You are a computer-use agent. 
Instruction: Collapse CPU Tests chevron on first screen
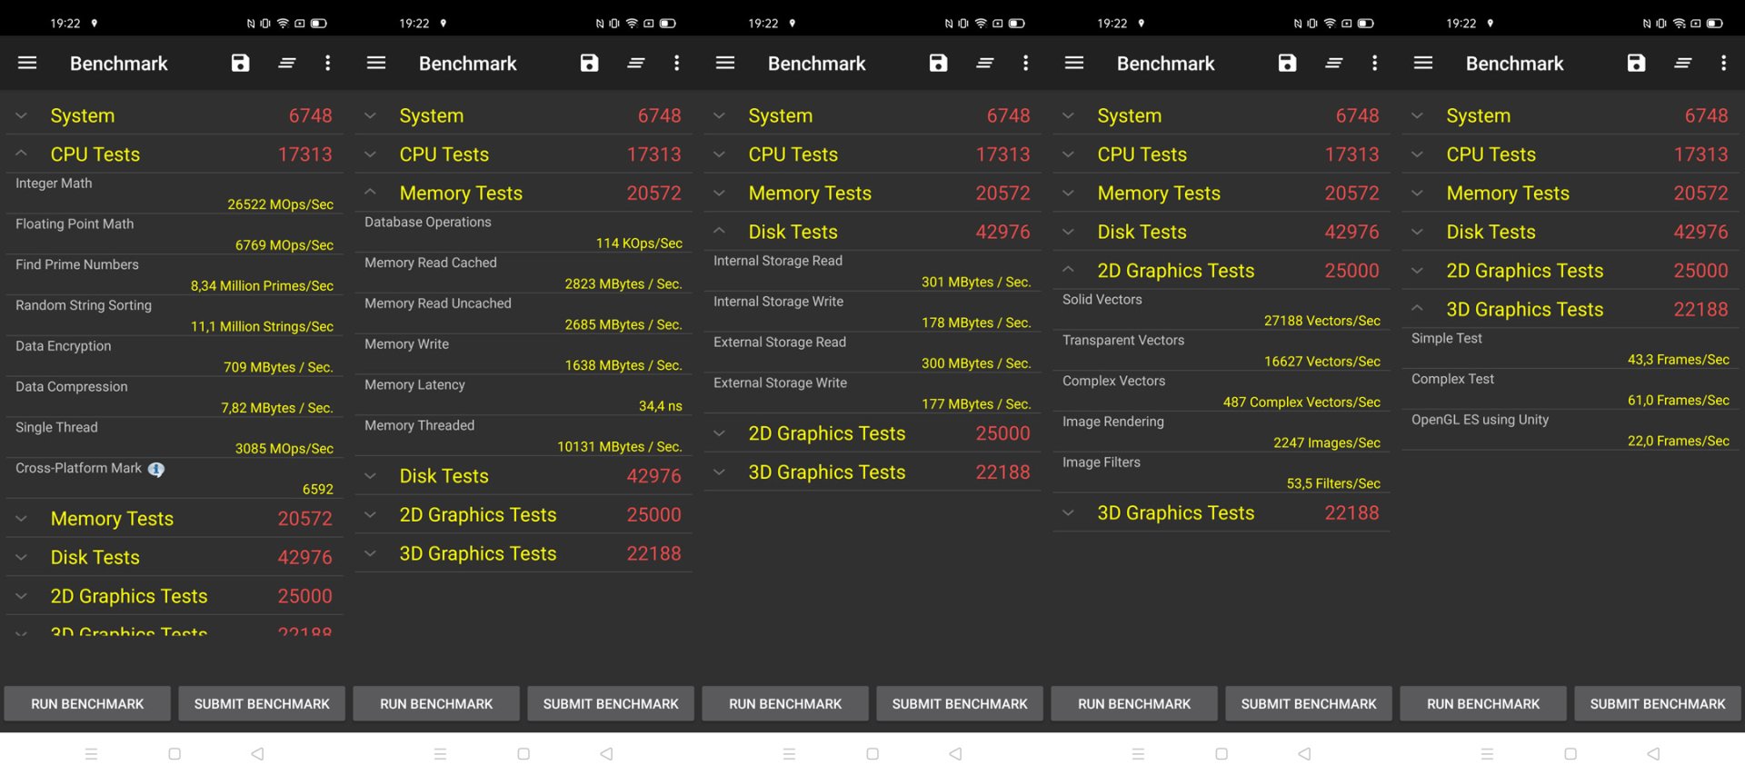(21, 154)
